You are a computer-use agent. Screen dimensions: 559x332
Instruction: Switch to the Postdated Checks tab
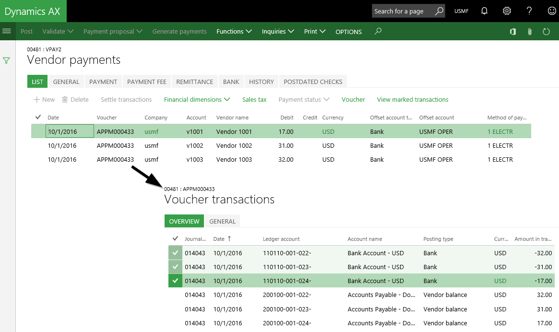tap(313, 82)
